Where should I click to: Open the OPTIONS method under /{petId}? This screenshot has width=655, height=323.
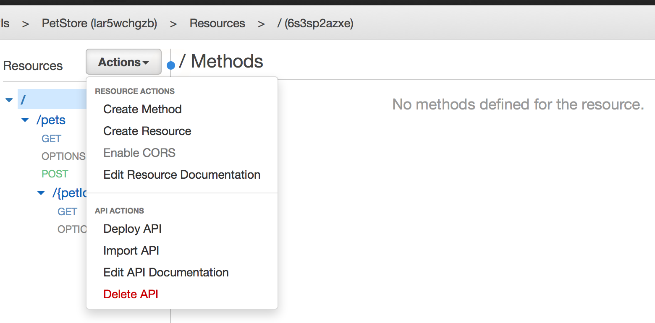[72, 229]
